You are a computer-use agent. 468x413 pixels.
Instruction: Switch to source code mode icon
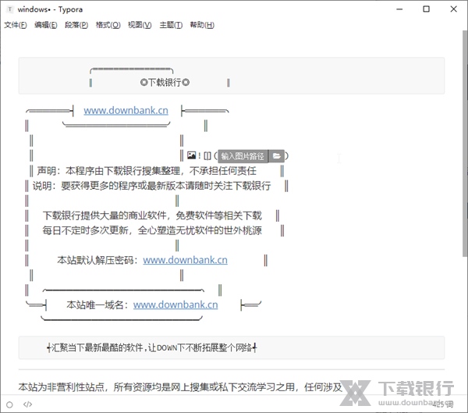27,404
